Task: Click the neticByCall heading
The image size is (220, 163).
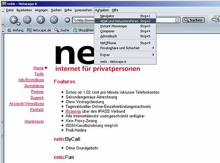Action: (67, 139)
